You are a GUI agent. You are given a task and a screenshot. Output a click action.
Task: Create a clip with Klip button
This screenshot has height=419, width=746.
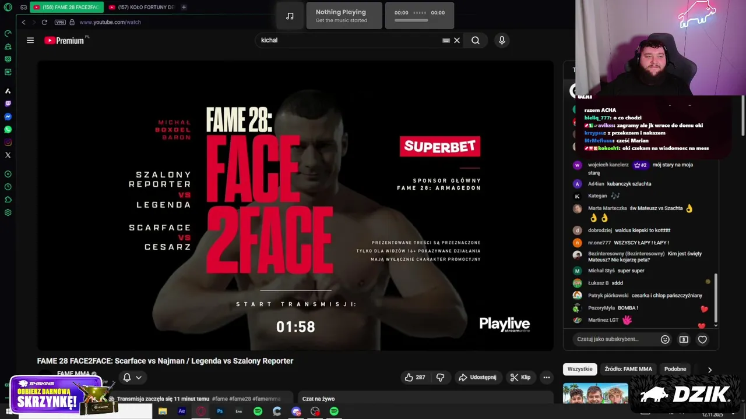(520, 377)
